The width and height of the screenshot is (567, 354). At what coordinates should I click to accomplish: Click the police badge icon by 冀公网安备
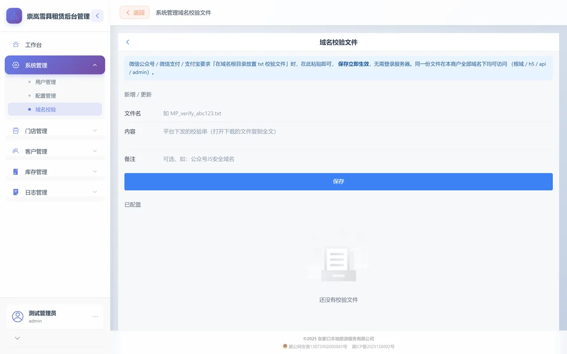click(285, 346)
